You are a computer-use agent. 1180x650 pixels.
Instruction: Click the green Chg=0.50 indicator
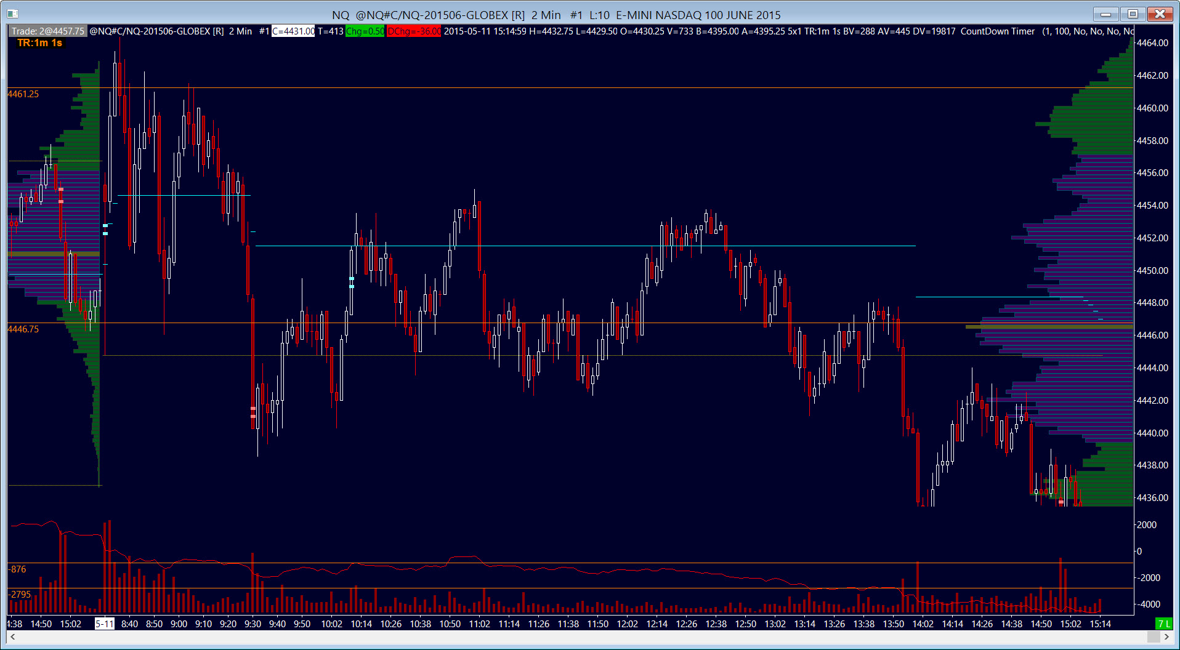point(365,31)
